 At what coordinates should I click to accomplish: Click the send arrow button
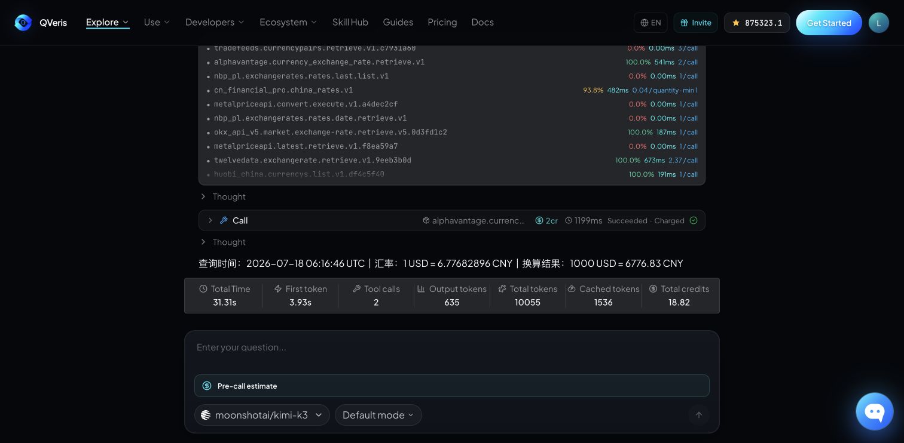[x=698, y=415]
